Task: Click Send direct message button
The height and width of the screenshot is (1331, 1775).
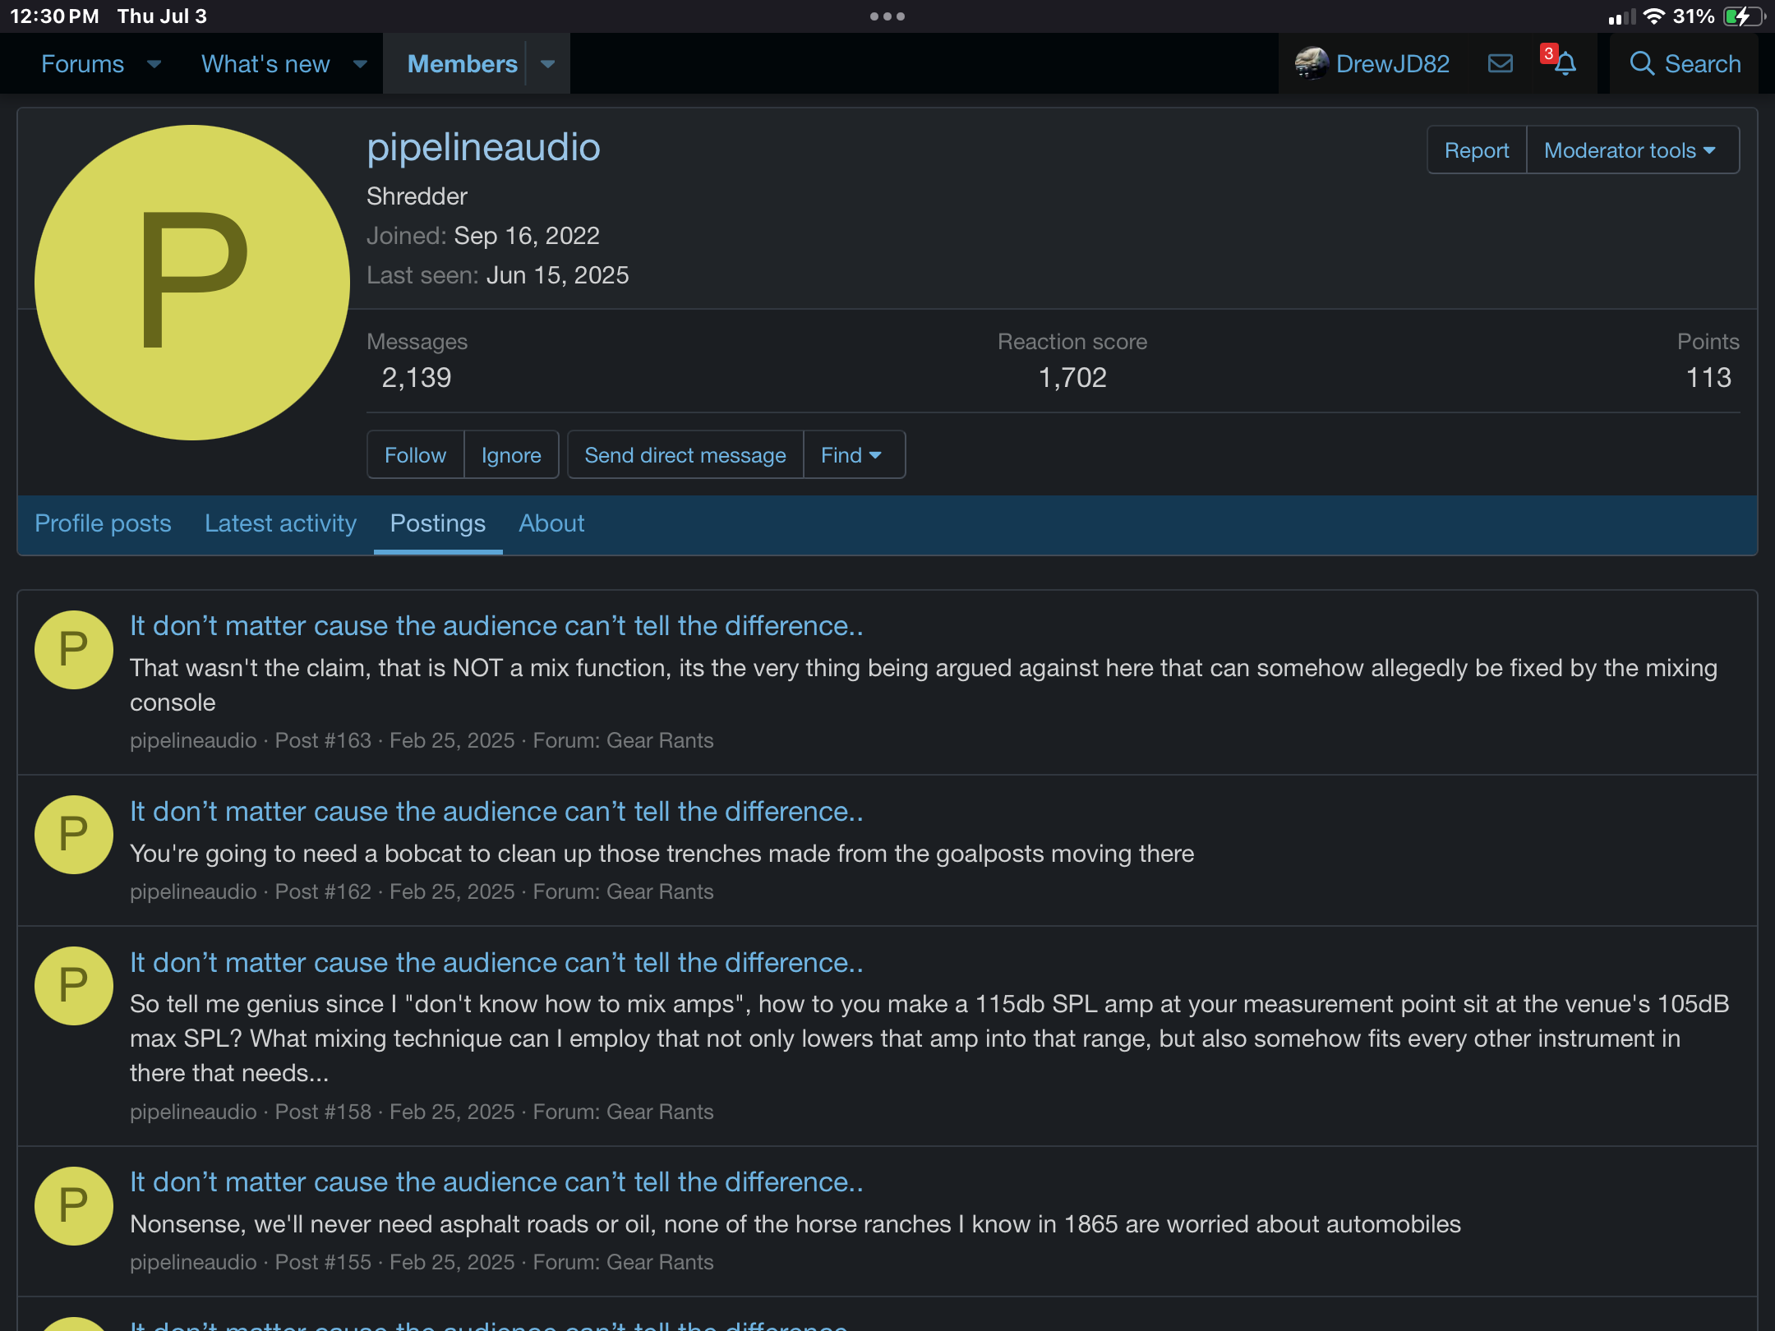Action: (x=685, y=455)
